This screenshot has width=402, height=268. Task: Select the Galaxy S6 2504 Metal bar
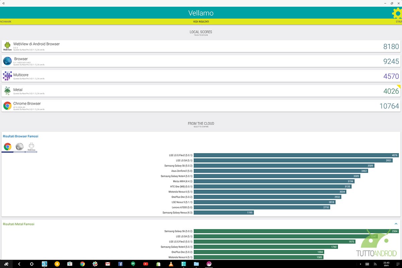(x=296, y=231)
